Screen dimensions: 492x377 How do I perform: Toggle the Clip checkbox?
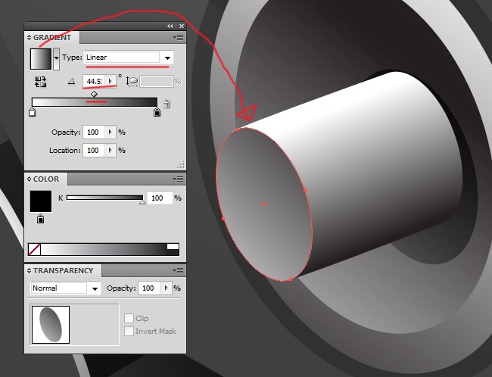129,318
